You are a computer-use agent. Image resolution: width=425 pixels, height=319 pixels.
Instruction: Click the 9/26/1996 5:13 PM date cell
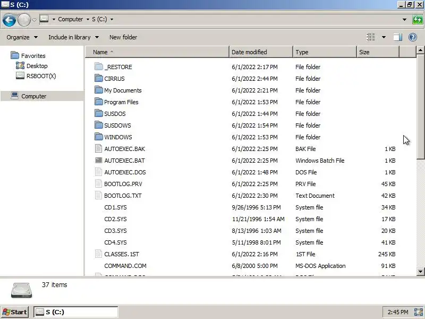(x=256, y=207)
